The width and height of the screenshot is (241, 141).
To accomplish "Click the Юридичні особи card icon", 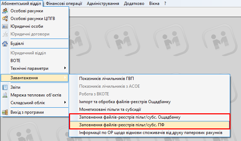I will pyautogui.click(x=5, y=26).
